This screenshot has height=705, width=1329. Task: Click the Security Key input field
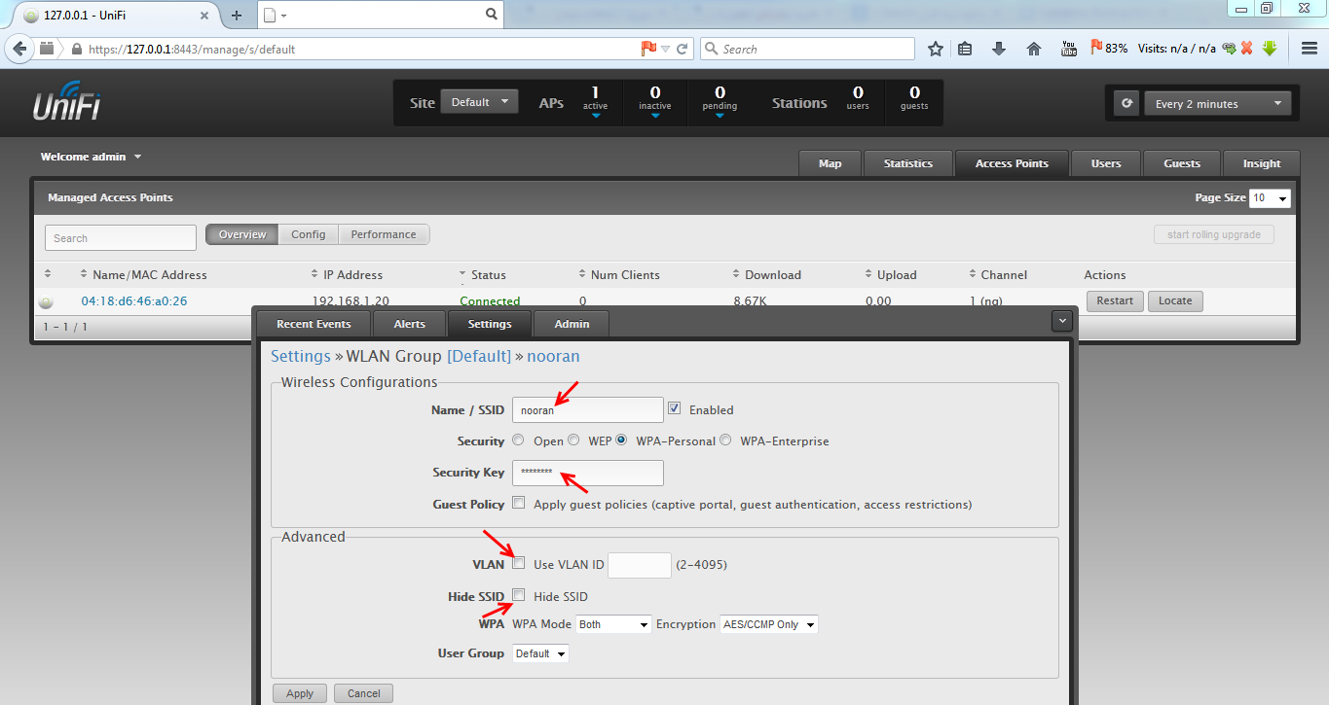click(x=587, y=473)
